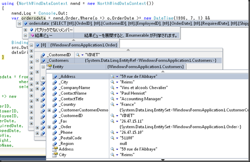250x162 pixels.
Task: Click the _Region field icon
Action: pos(55,144)
